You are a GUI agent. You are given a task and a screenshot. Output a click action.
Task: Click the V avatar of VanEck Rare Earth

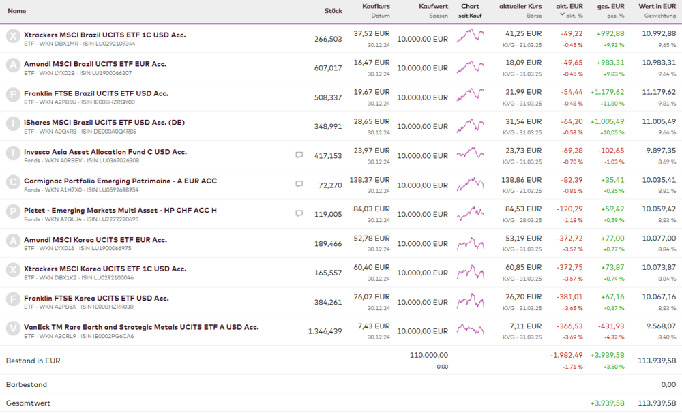click(x=13, y=328)
